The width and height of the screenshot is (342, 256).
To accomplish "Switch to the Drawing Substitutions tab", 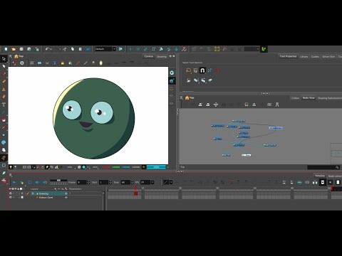I will pyautogui.click(x=329, y=98).
